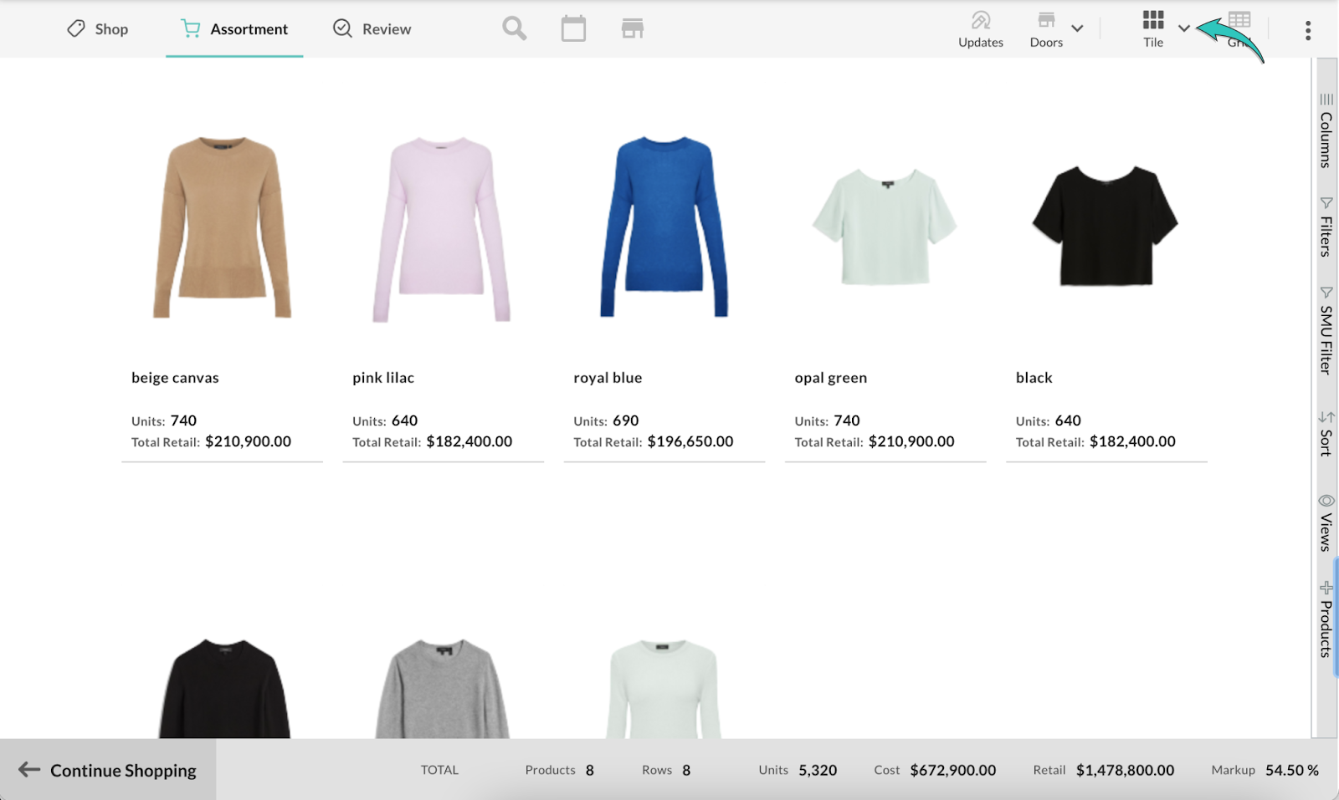Viewport: 1339px width, 800px height.
Task: Click royal blue total retail $196,650.00
Action: pyautogui.click(x=690, y=441)
